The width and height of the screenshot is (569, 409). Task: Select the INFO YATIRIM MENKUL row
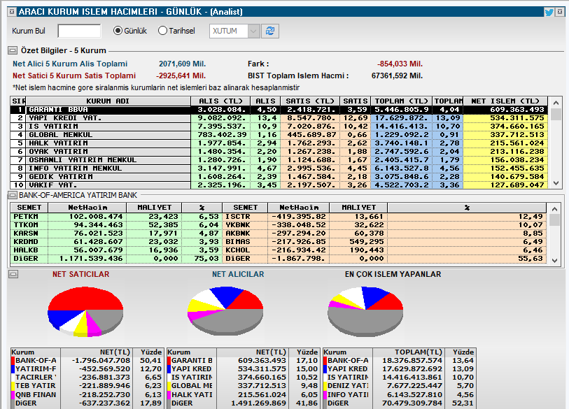tap(279, 168)
